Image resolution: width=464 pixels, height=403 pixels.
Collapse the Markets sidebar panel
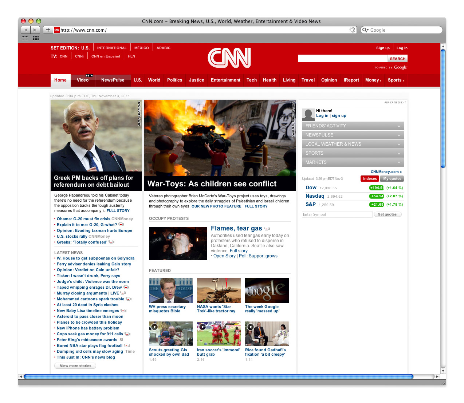click(353, 162)
